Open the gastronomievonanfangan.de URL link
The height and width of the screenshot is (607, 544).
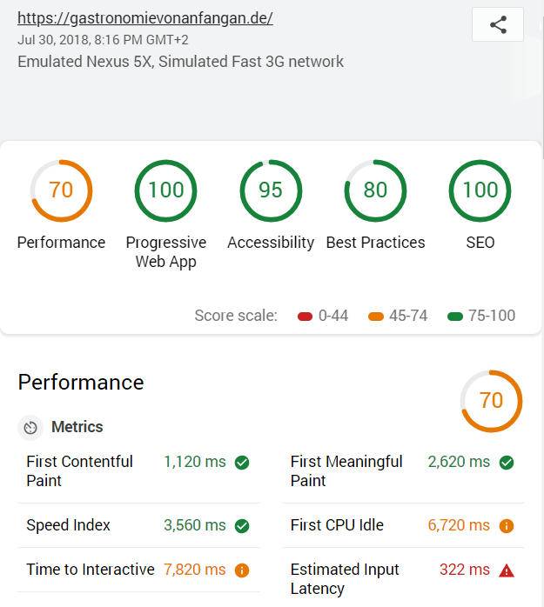click(x=145, y=18)
